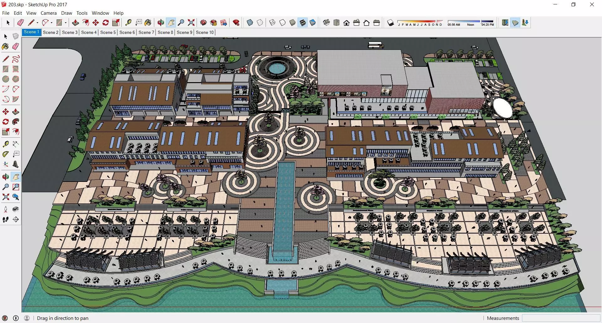Viewport: 602px width, 323px height.
Task: Switch to Top view
Action: [x=336, y=23]
